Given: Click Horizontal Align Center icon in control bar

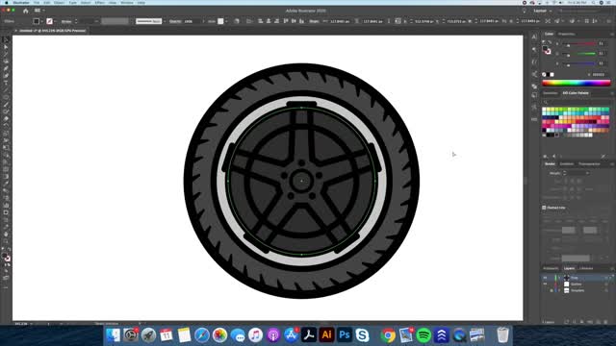Looking at the screenshot, I should coord(269,21).
